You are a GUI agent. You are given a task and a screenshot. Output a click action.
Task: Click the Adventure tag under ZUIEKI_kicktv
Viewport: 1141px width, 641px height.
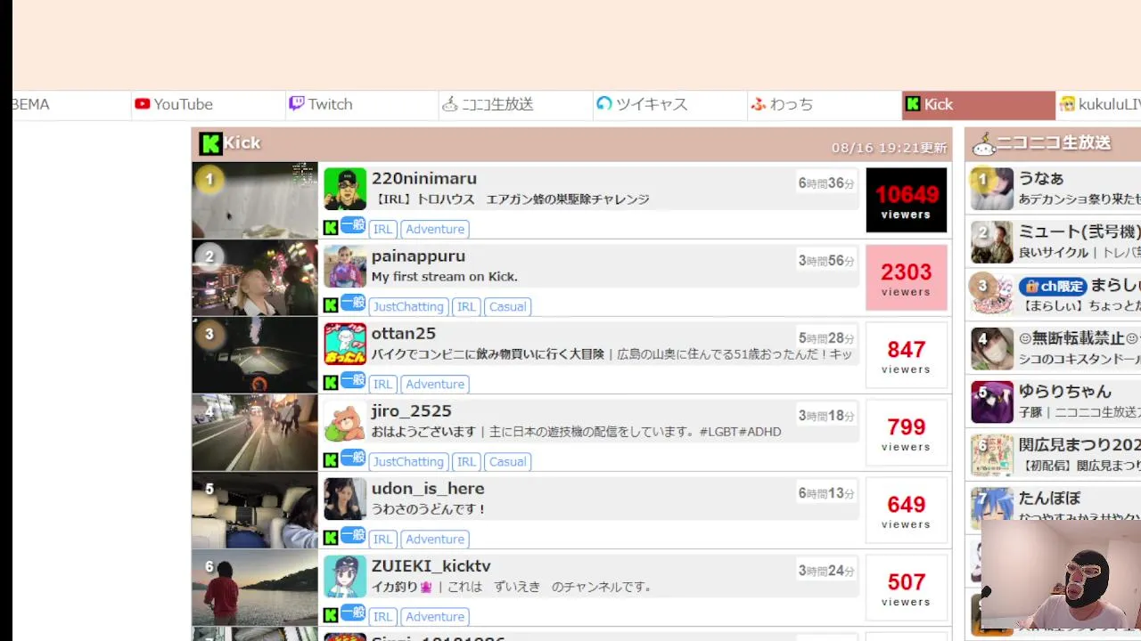(435, 616)
